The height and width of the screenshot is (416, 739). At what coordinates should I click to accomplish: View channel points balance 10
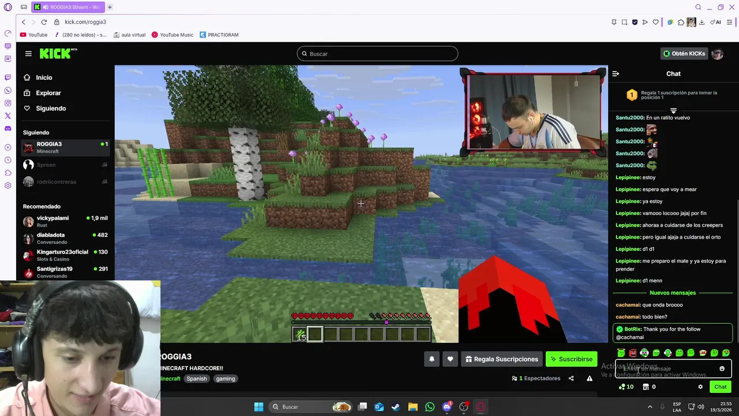click(x=626, y=387)
